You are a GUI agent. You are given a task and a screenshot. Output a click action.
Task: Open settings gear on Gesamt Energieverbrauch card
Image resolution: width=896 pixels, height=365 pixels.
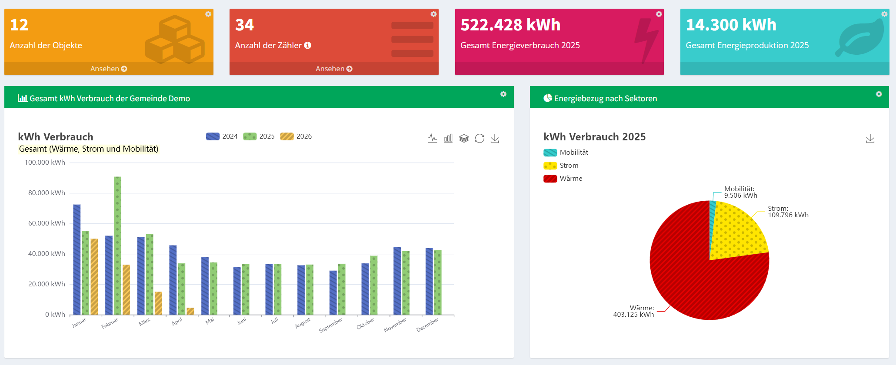(659, 14)
